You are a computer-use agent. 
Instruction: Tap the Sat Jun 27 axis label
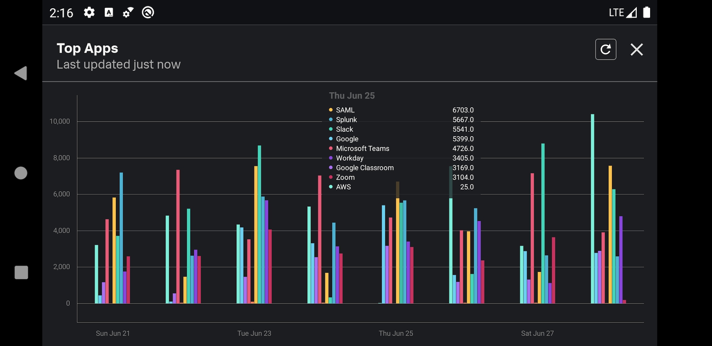(537, 333)
